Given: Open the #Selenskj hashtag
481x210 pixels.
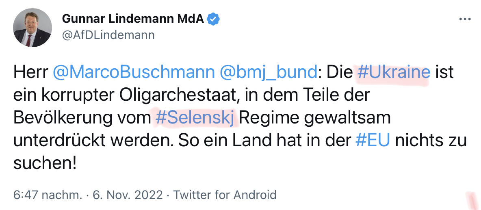Looking at the screenshot, I should click(195, 118).
